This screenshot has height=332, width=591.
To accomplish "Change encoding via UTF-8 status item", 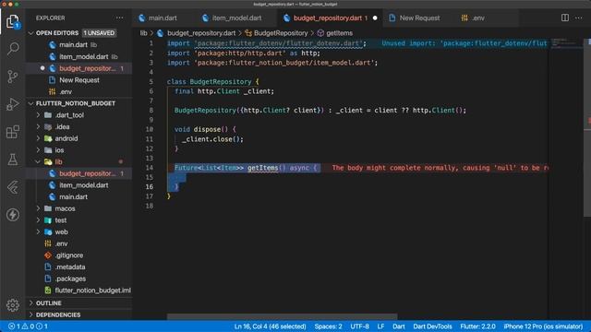I will click(x=359, y=326).
